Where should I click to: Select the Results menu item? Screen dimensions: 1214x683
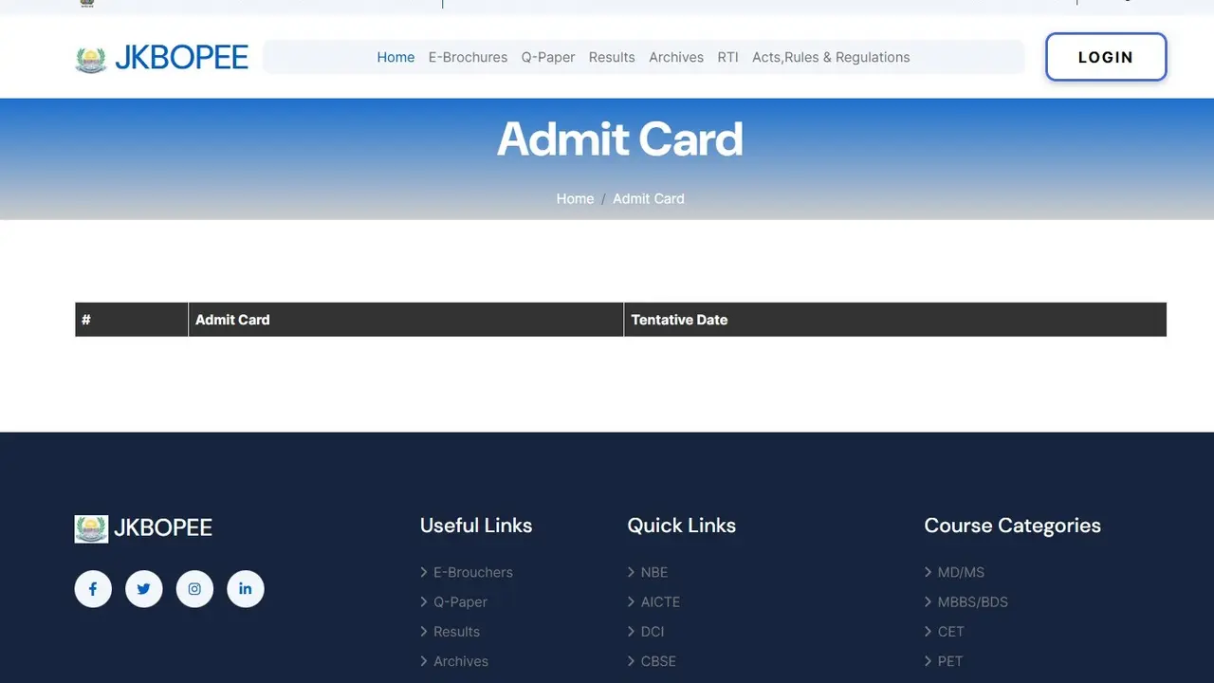611,57
